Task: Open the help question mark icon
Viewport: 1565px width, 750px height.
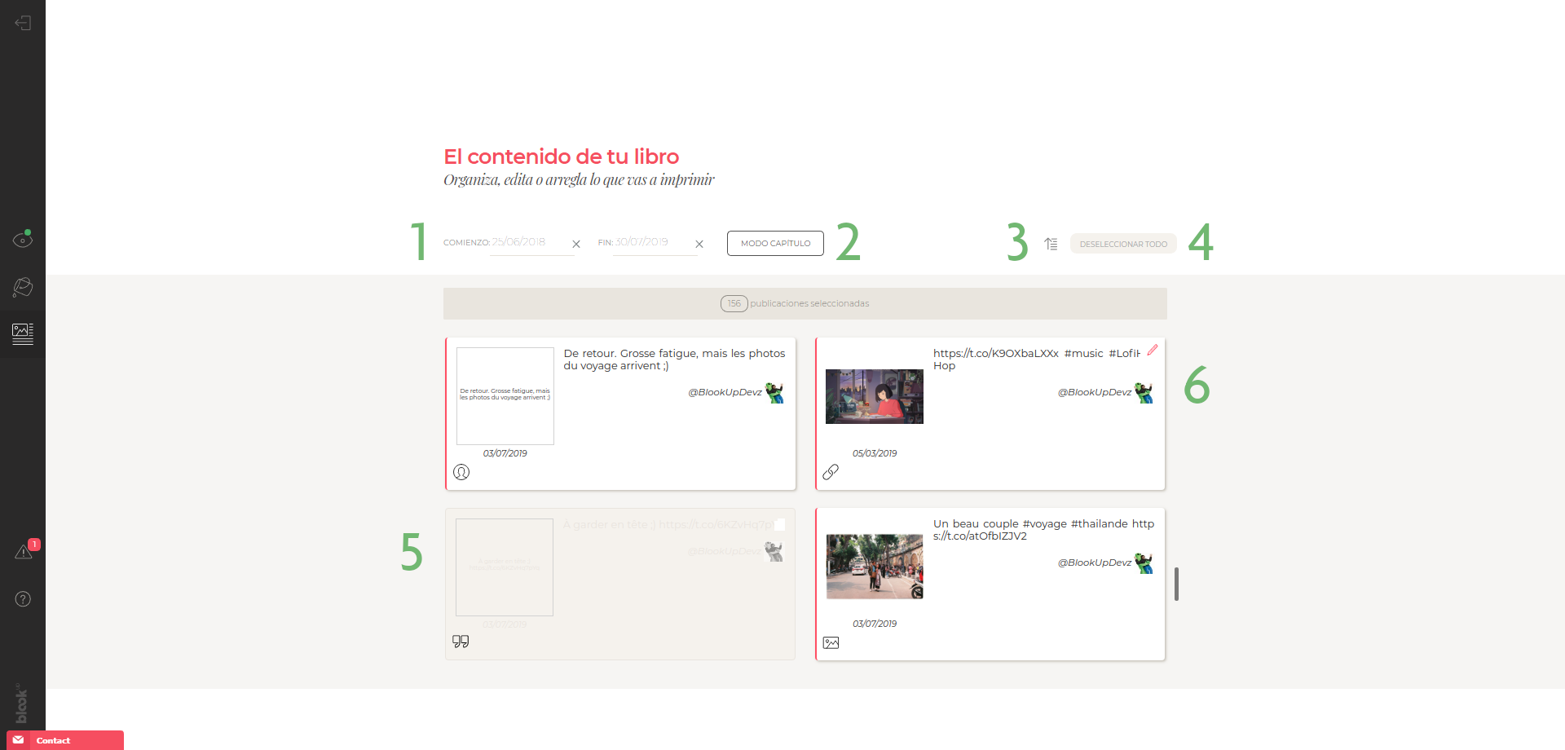Action: [x=23, y=599]
